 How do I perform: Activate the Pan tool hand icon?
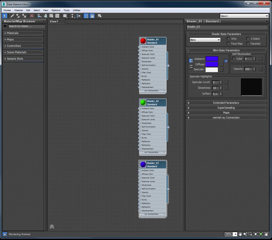click(240, 234)
